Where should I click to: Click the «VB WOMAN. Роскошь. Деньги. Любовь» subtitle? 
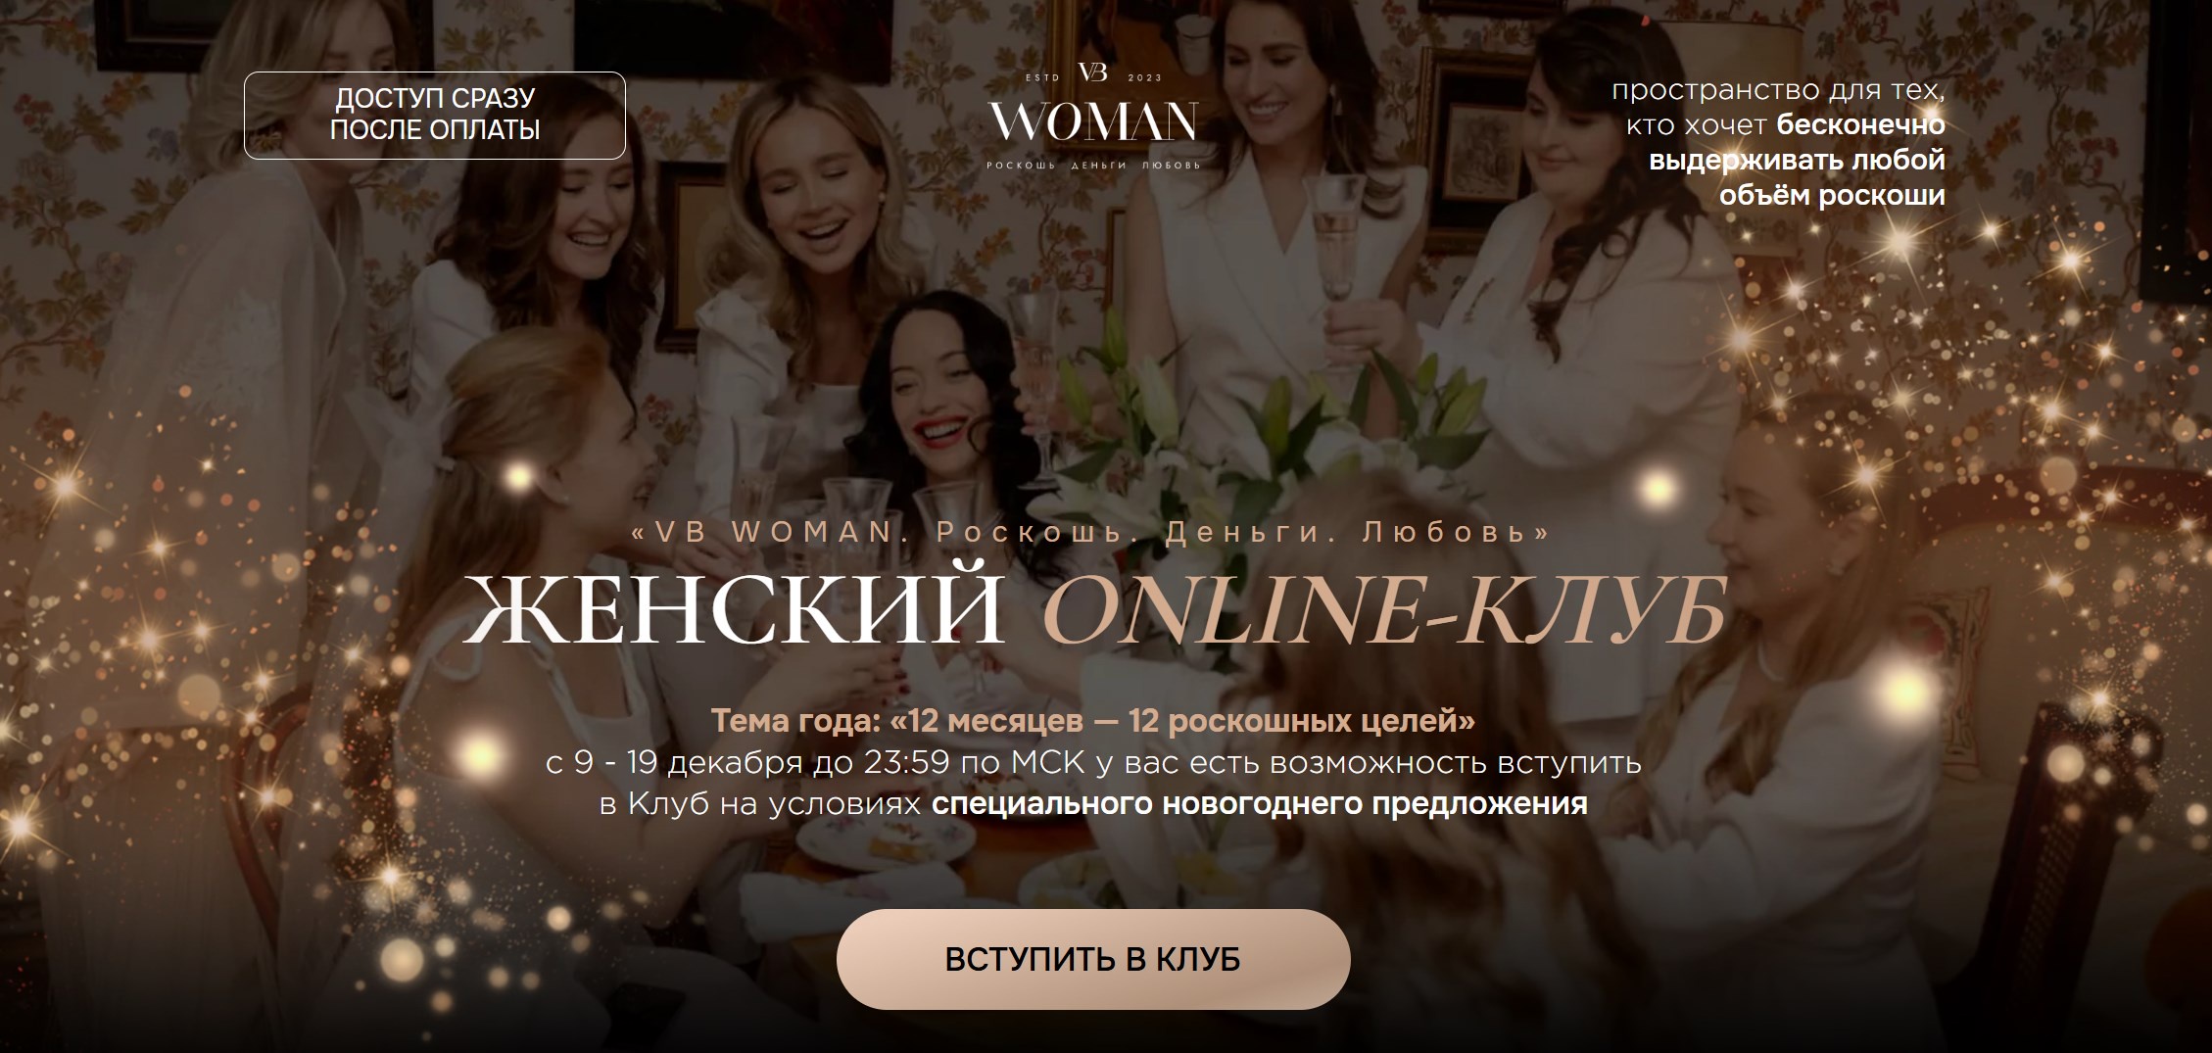click(1092, 532)
